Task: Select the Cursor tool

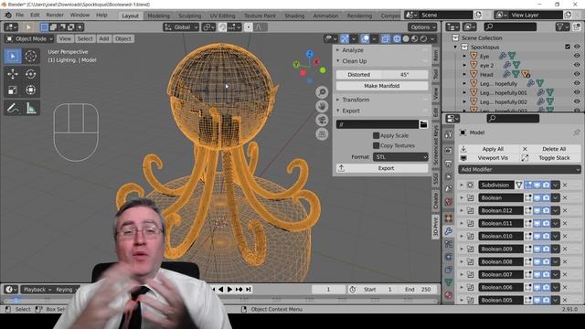Action: tap(30, 56)
